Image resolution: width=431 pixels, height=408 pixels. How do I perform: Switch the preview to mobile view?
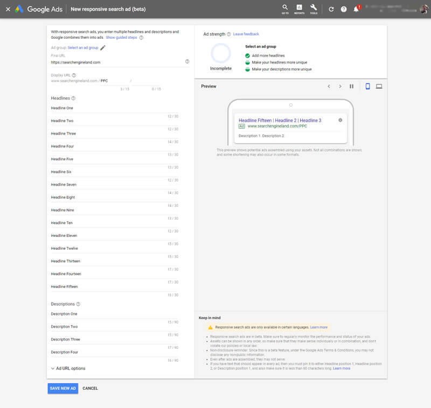[x=368, y=86]
